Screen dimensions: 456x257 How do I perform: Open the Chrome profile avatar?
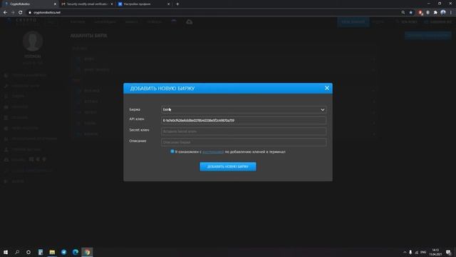(x=443, y=13)
